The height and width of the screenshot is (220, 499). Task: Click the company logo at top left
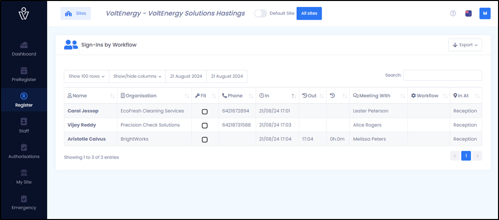pos(24,14)
